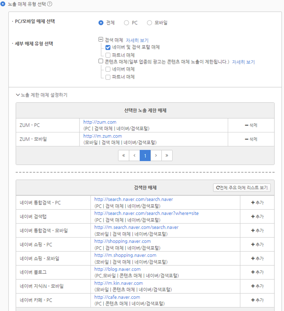Delete the ZUM - PC restricted media entry
Screen dimensions: 284x311
pos(251,125)
